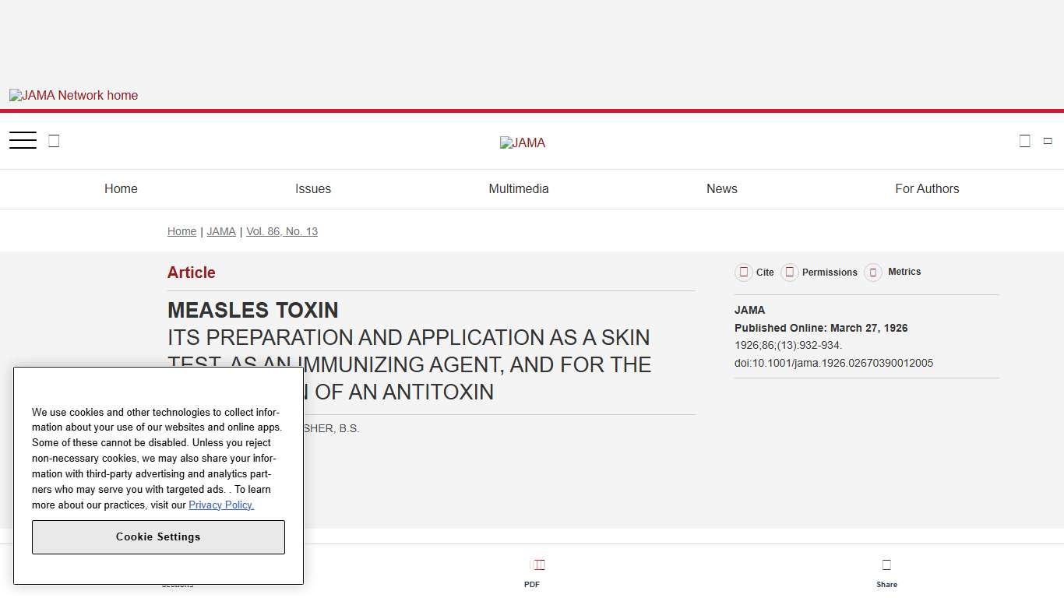Open article Permissions icon

coord(790,273)
